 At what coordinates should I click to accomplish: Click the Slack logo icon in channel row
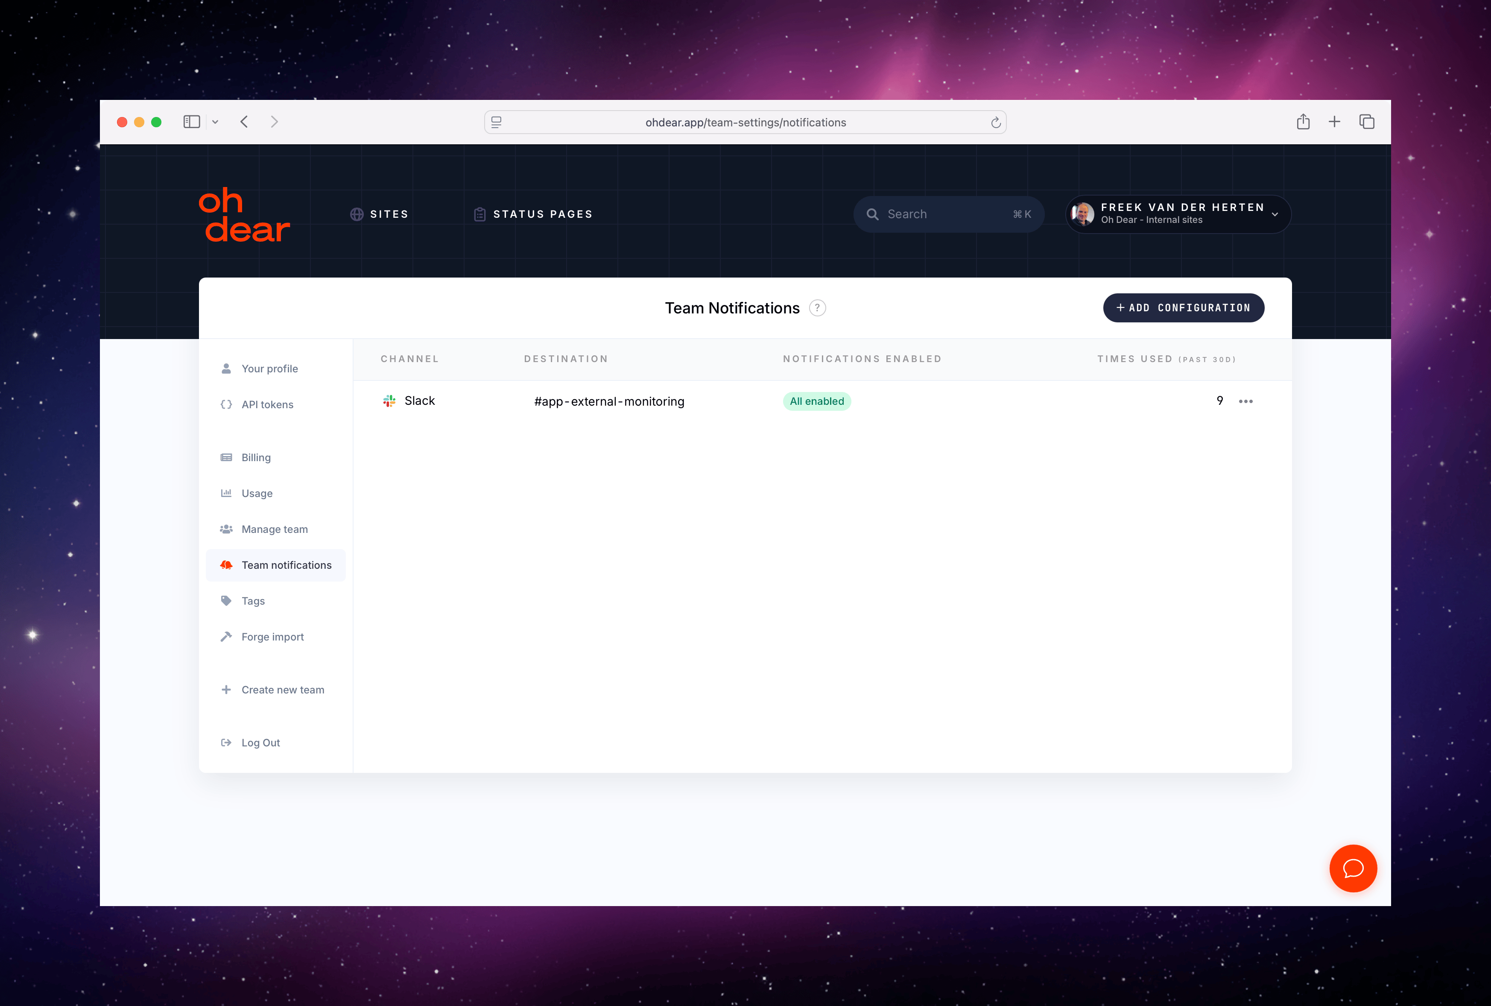(x=389, y=401)
